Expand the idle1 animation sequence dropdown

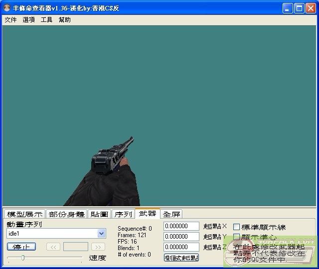tap(102, 233)
